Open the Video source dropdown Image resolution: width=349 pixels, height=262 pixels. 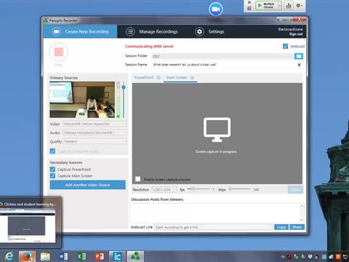[x=95, y=124]
